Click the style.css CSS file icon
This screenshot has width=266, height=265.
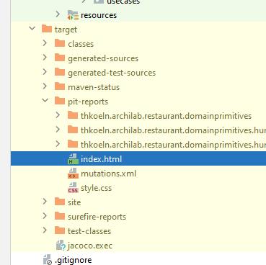[x=73, y=188]
